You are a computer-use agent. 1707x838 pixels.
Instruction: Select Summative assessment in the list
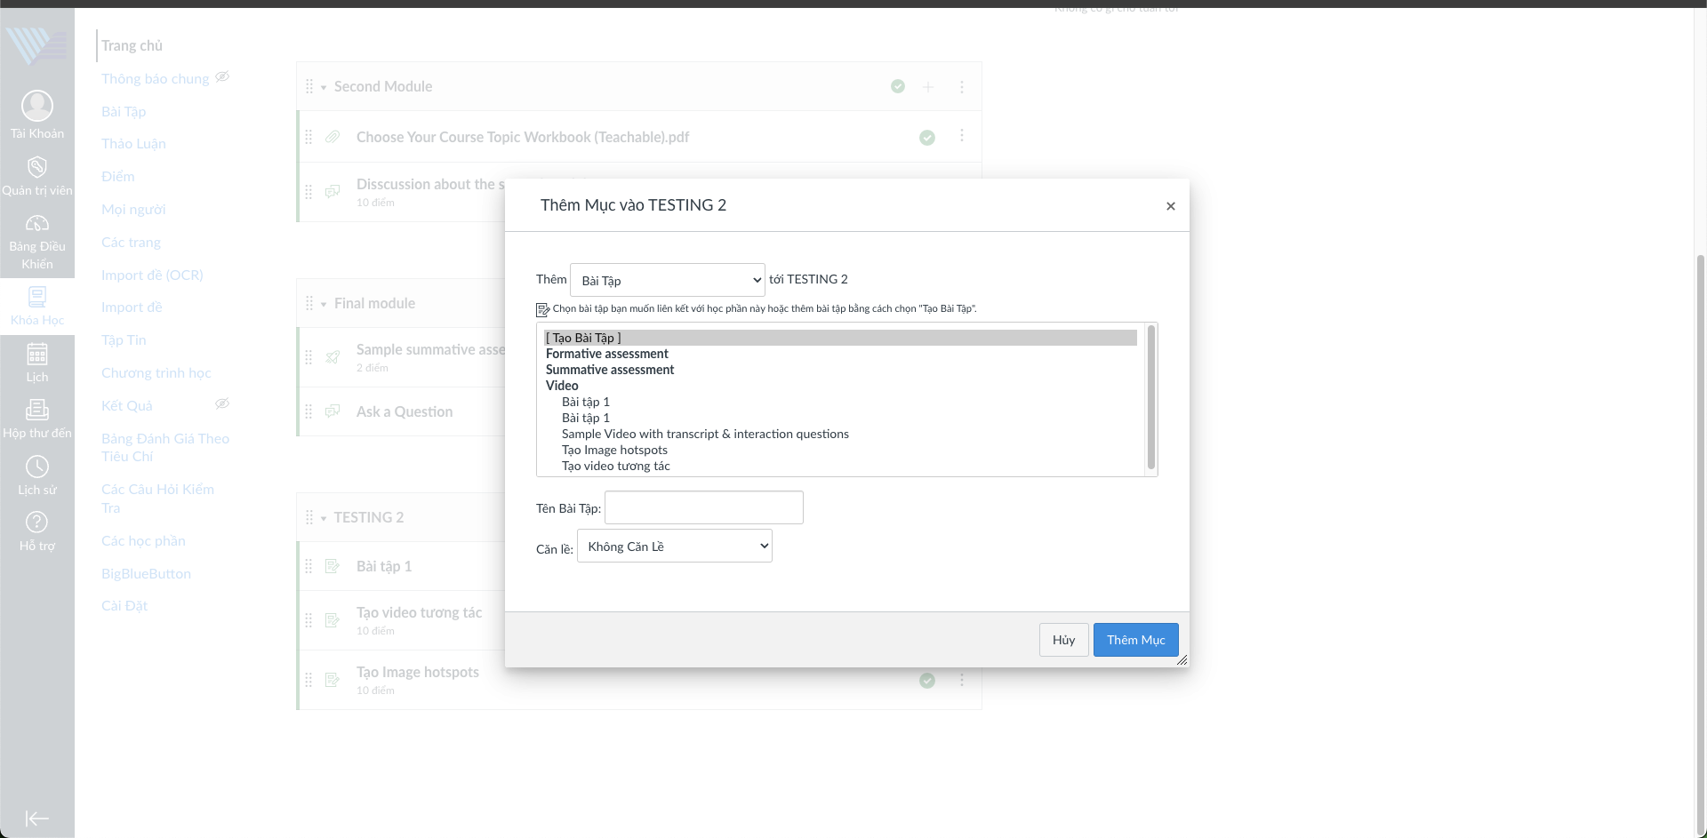[x=610, y=370]
